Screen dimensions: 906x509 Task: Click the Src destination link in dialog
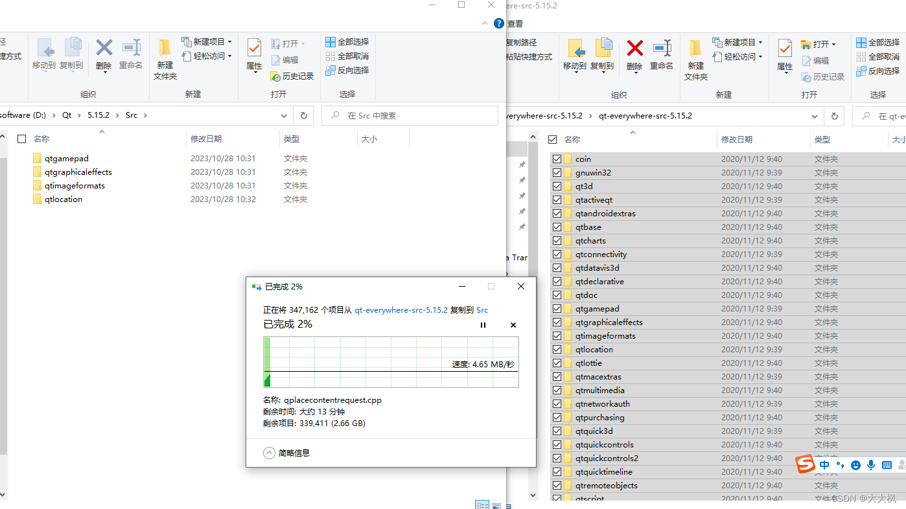coord(482,310)
